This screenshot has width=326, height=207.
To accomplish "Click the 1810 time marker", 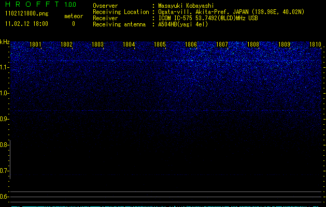I will coord(315,45).
